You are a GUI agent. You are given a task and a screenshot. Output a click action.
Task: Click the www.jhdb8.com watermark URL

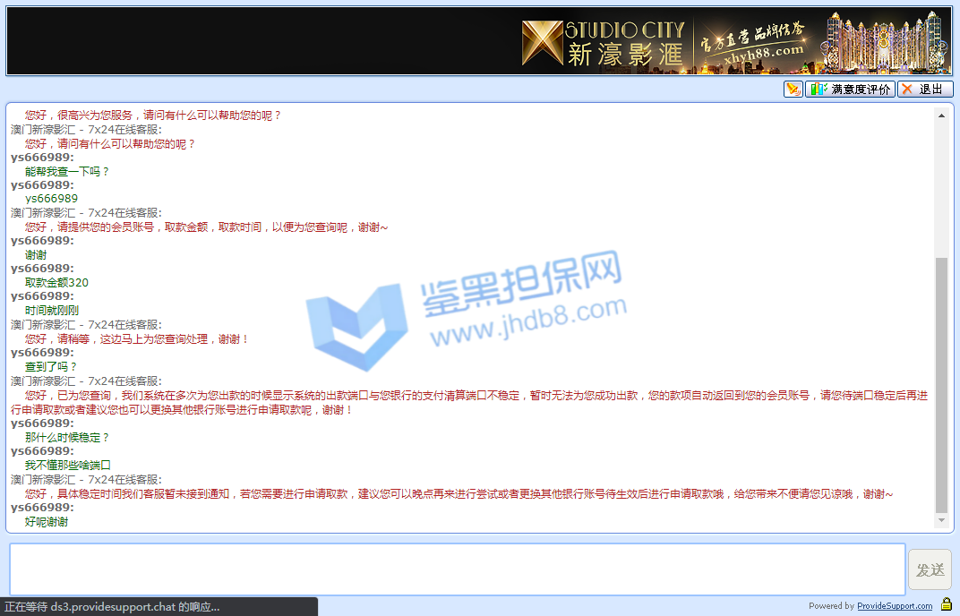[x=528, y=321]
